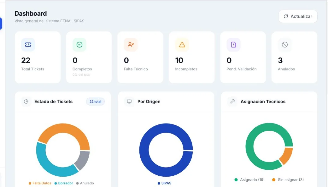Click the orange Sin asignar donut segment
This screenshot has width=328, height=187.
point(287,156)
